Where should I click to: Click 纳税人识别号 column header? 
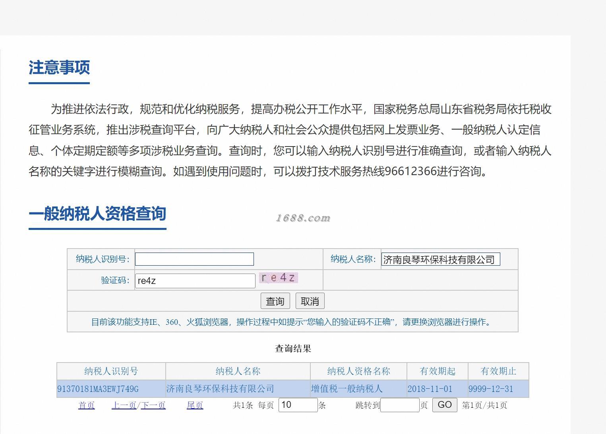[111, 371]
